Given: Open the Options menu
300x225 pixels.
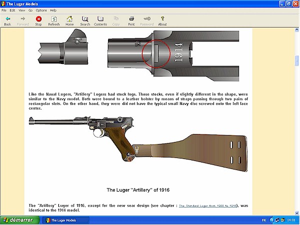Looking at the screenshot, I should click(41, 10).
